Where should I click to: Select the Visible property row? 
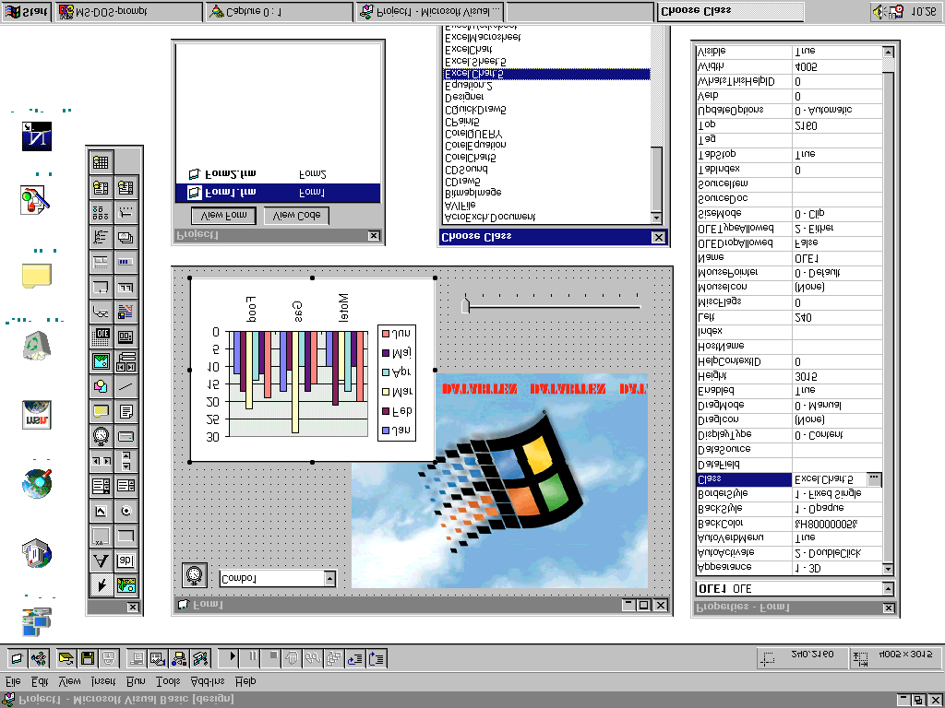tap(789, 52)
